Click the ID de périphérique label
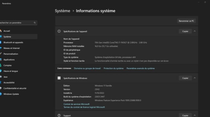 (72, 50)
